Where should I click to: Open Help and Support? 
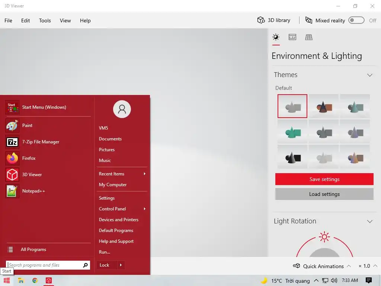(116, 241)
